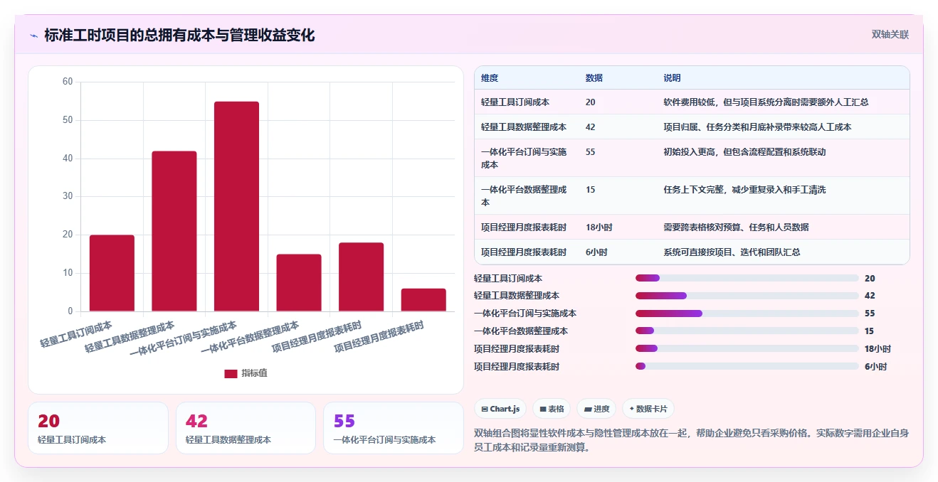Click the card title 标准工时项目的总拥有成本与管理收益变化
This screenshot has height=482, width=938.
[179, 35]
